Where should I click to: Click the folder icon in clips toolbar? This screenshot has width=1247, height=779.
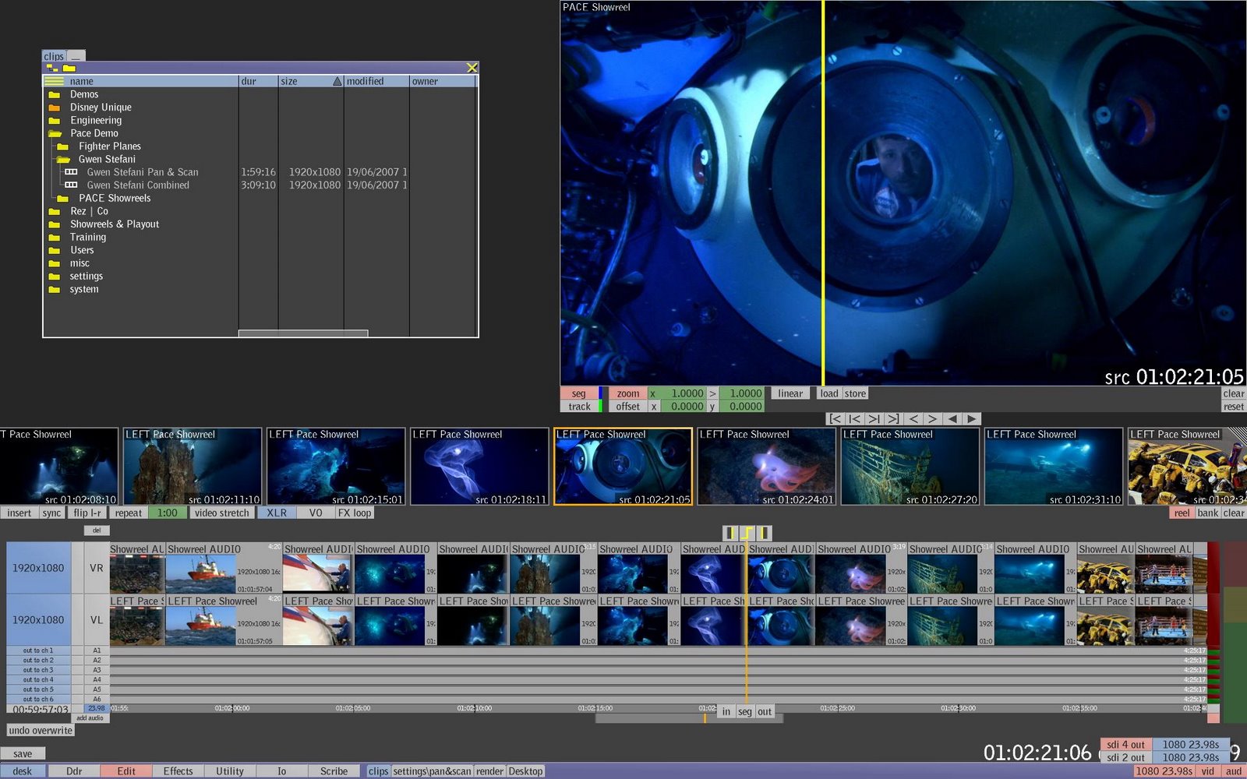tap(69, 69)
